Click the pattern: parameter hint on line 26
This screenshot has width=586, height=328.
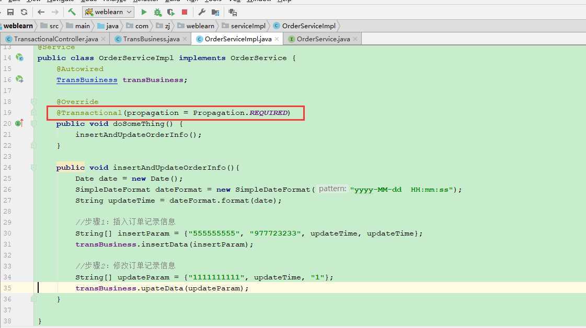point(332,189)
